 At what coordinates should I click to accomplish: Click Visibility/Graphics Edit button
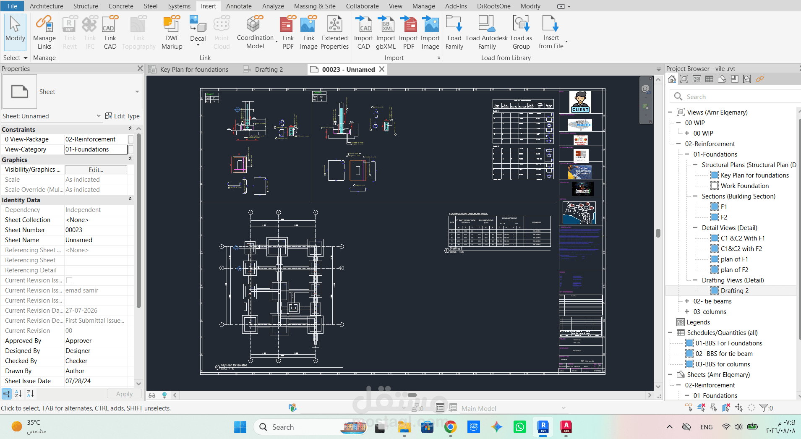[96, 170]
